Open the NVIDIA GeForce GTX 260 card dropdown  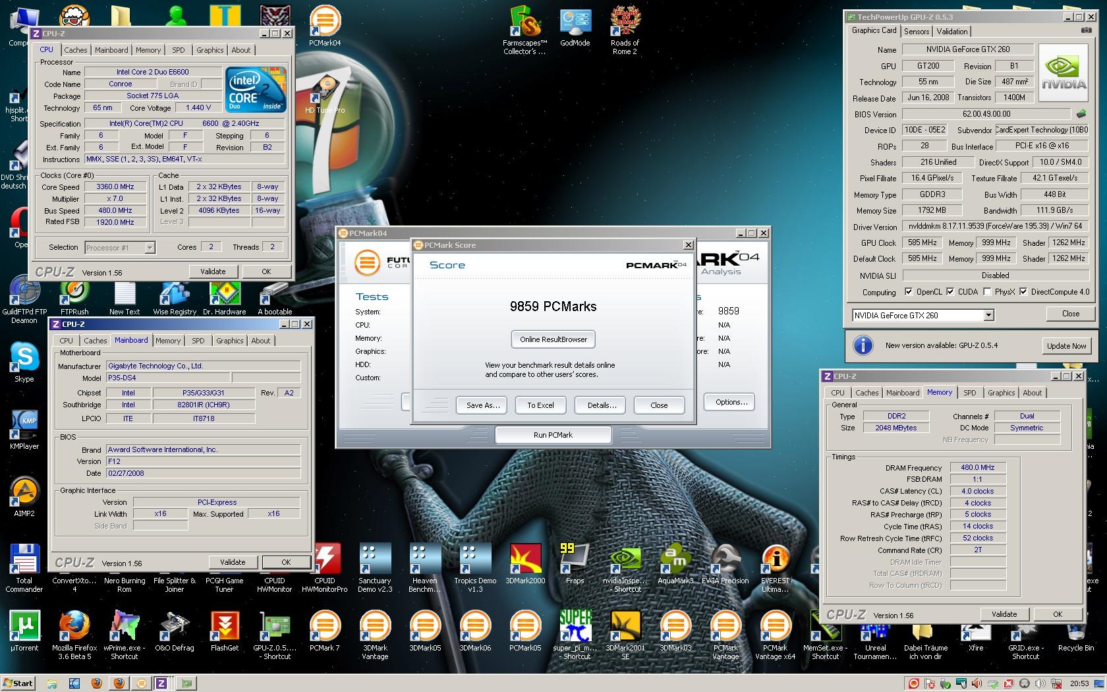click(922, 315)
